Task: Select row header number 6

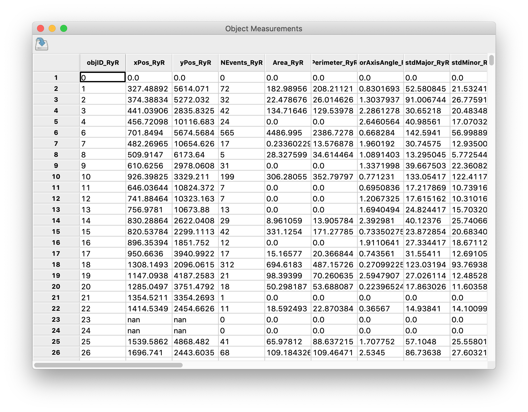Action: click(56, 133)
